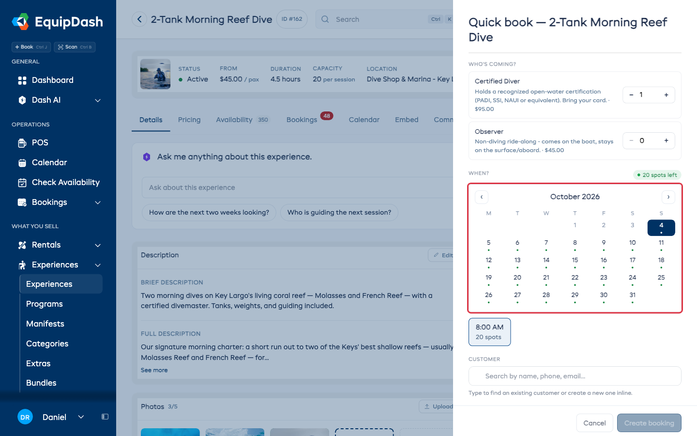
Task: Click the Calendar sidebar icon
Action: point(22,163)
